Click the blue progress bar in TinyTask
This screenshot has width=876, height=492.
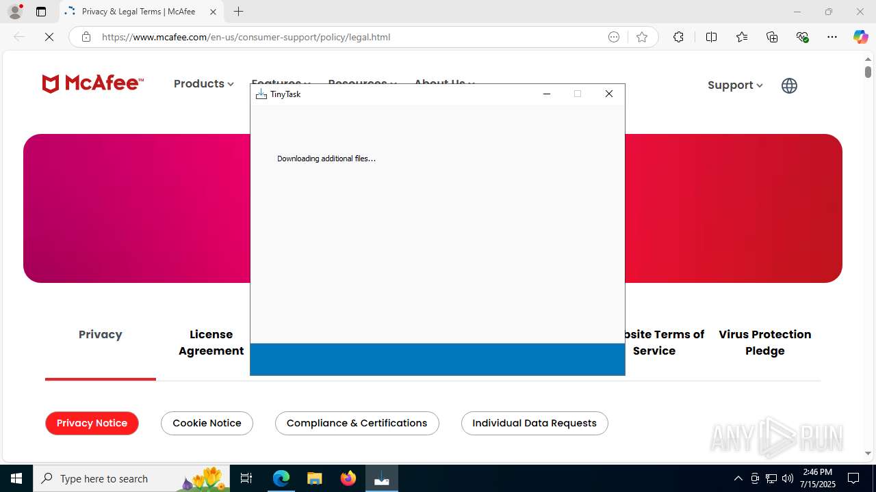[437, 359]
